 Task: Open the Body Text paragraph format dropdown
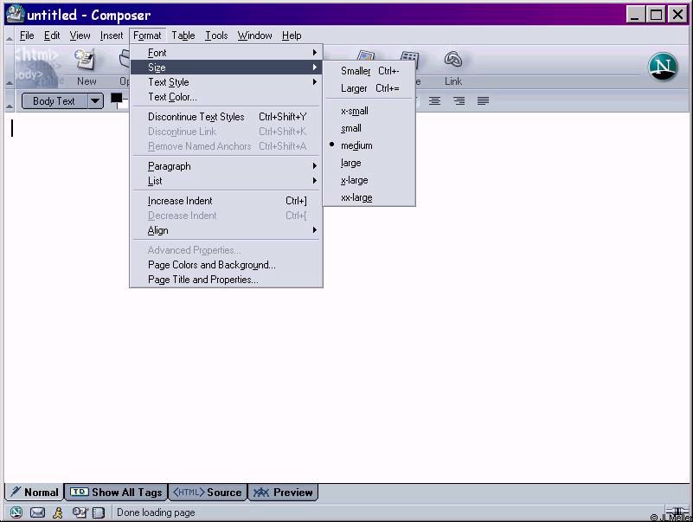(95, 101)
